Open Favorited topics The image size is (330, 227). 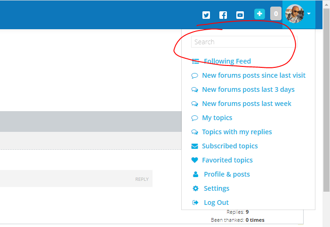227,160
